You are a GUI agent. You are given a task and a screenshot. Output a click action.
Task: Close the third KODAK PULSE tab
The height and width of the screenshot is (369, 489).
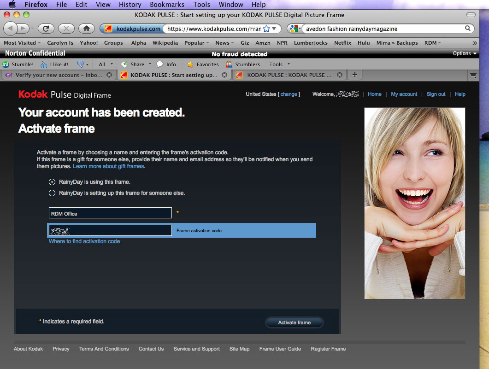tap(340, 75)
